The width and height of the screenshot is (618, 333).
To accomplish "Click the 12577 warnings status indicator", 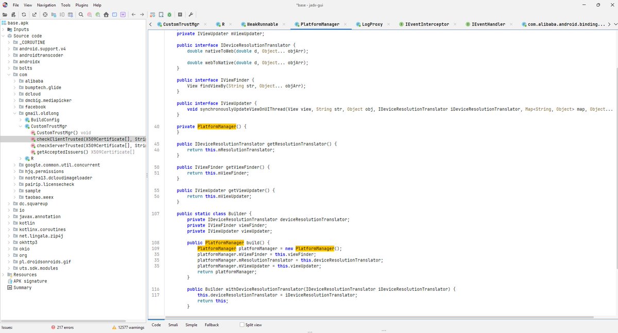I will tap(128, 327).
